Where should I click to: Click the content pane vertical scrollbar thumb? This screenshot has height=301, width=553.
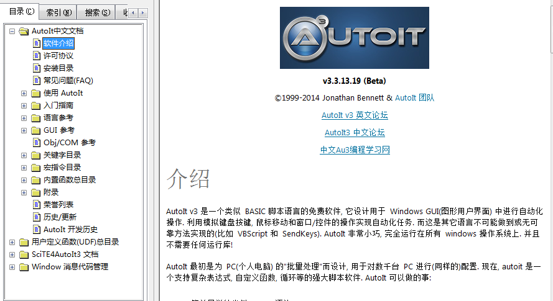[x=552, y=29]
